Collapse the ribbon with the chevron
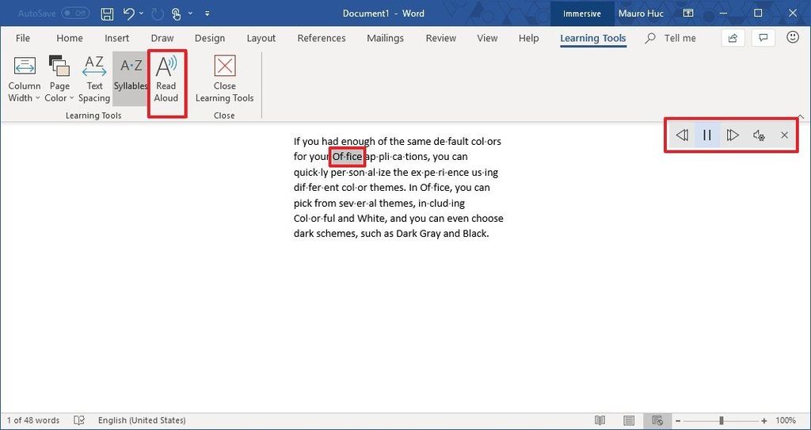 click(800, 116)
